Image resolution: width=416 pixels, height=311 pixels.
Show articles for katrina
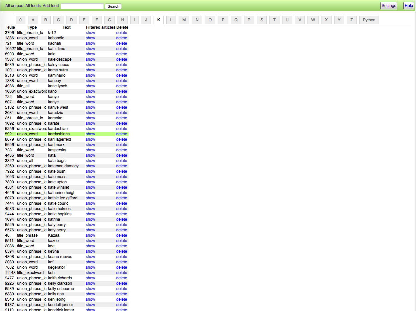tap(90, 219)
